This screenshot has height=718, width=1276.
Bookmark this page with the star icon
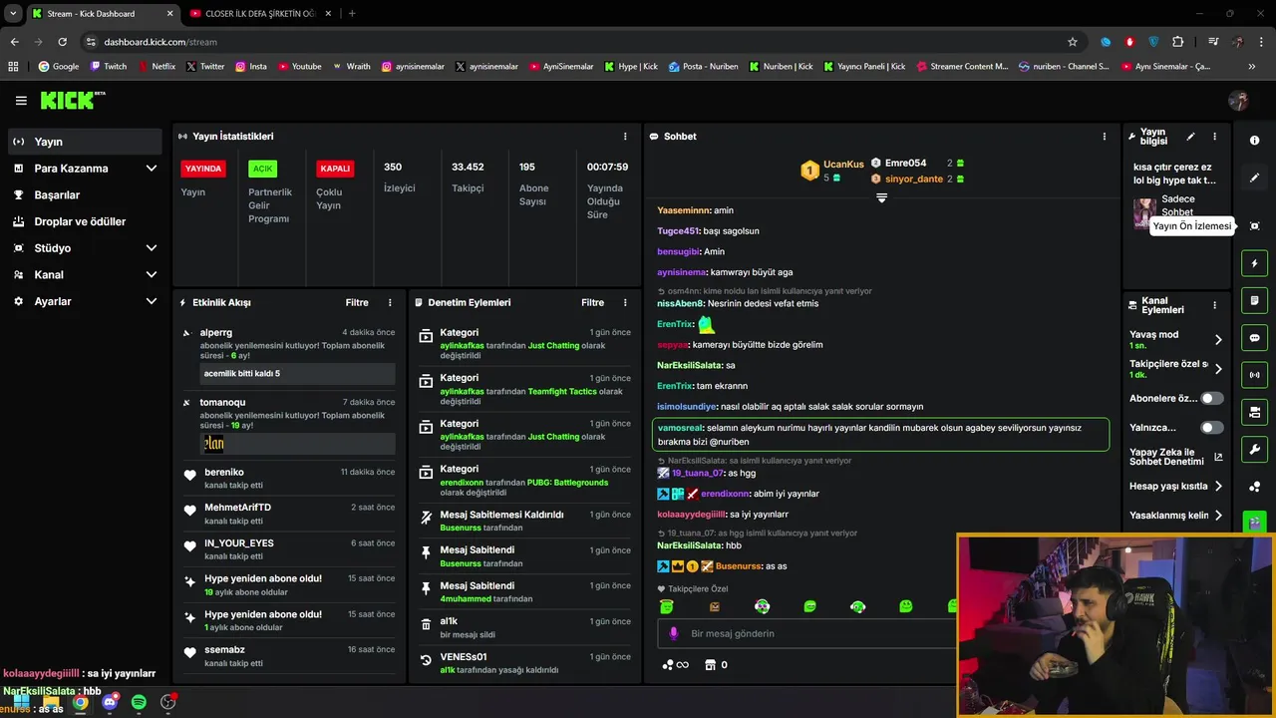(1073, 42)
